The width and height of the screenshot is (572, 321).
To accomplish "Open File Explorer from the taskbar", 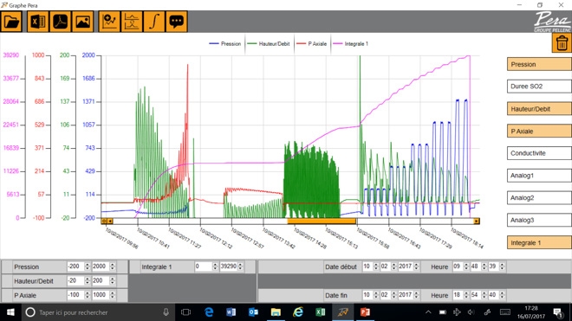I will pyautogui.click(x=276, y=312).
